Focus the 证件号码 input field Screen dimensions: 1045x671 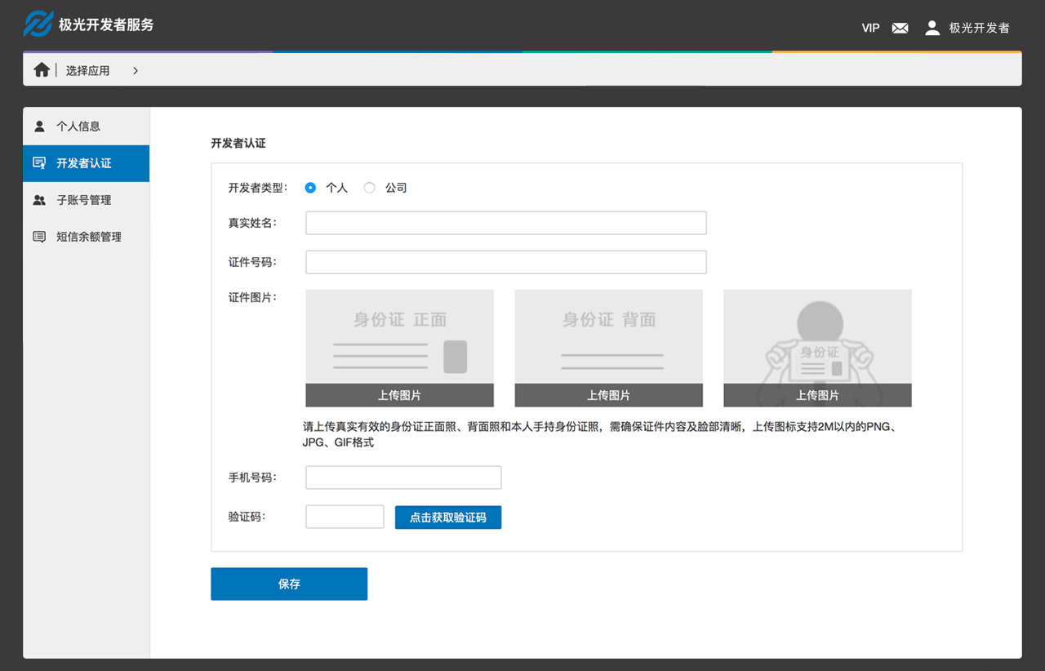[x=506, y=262]
